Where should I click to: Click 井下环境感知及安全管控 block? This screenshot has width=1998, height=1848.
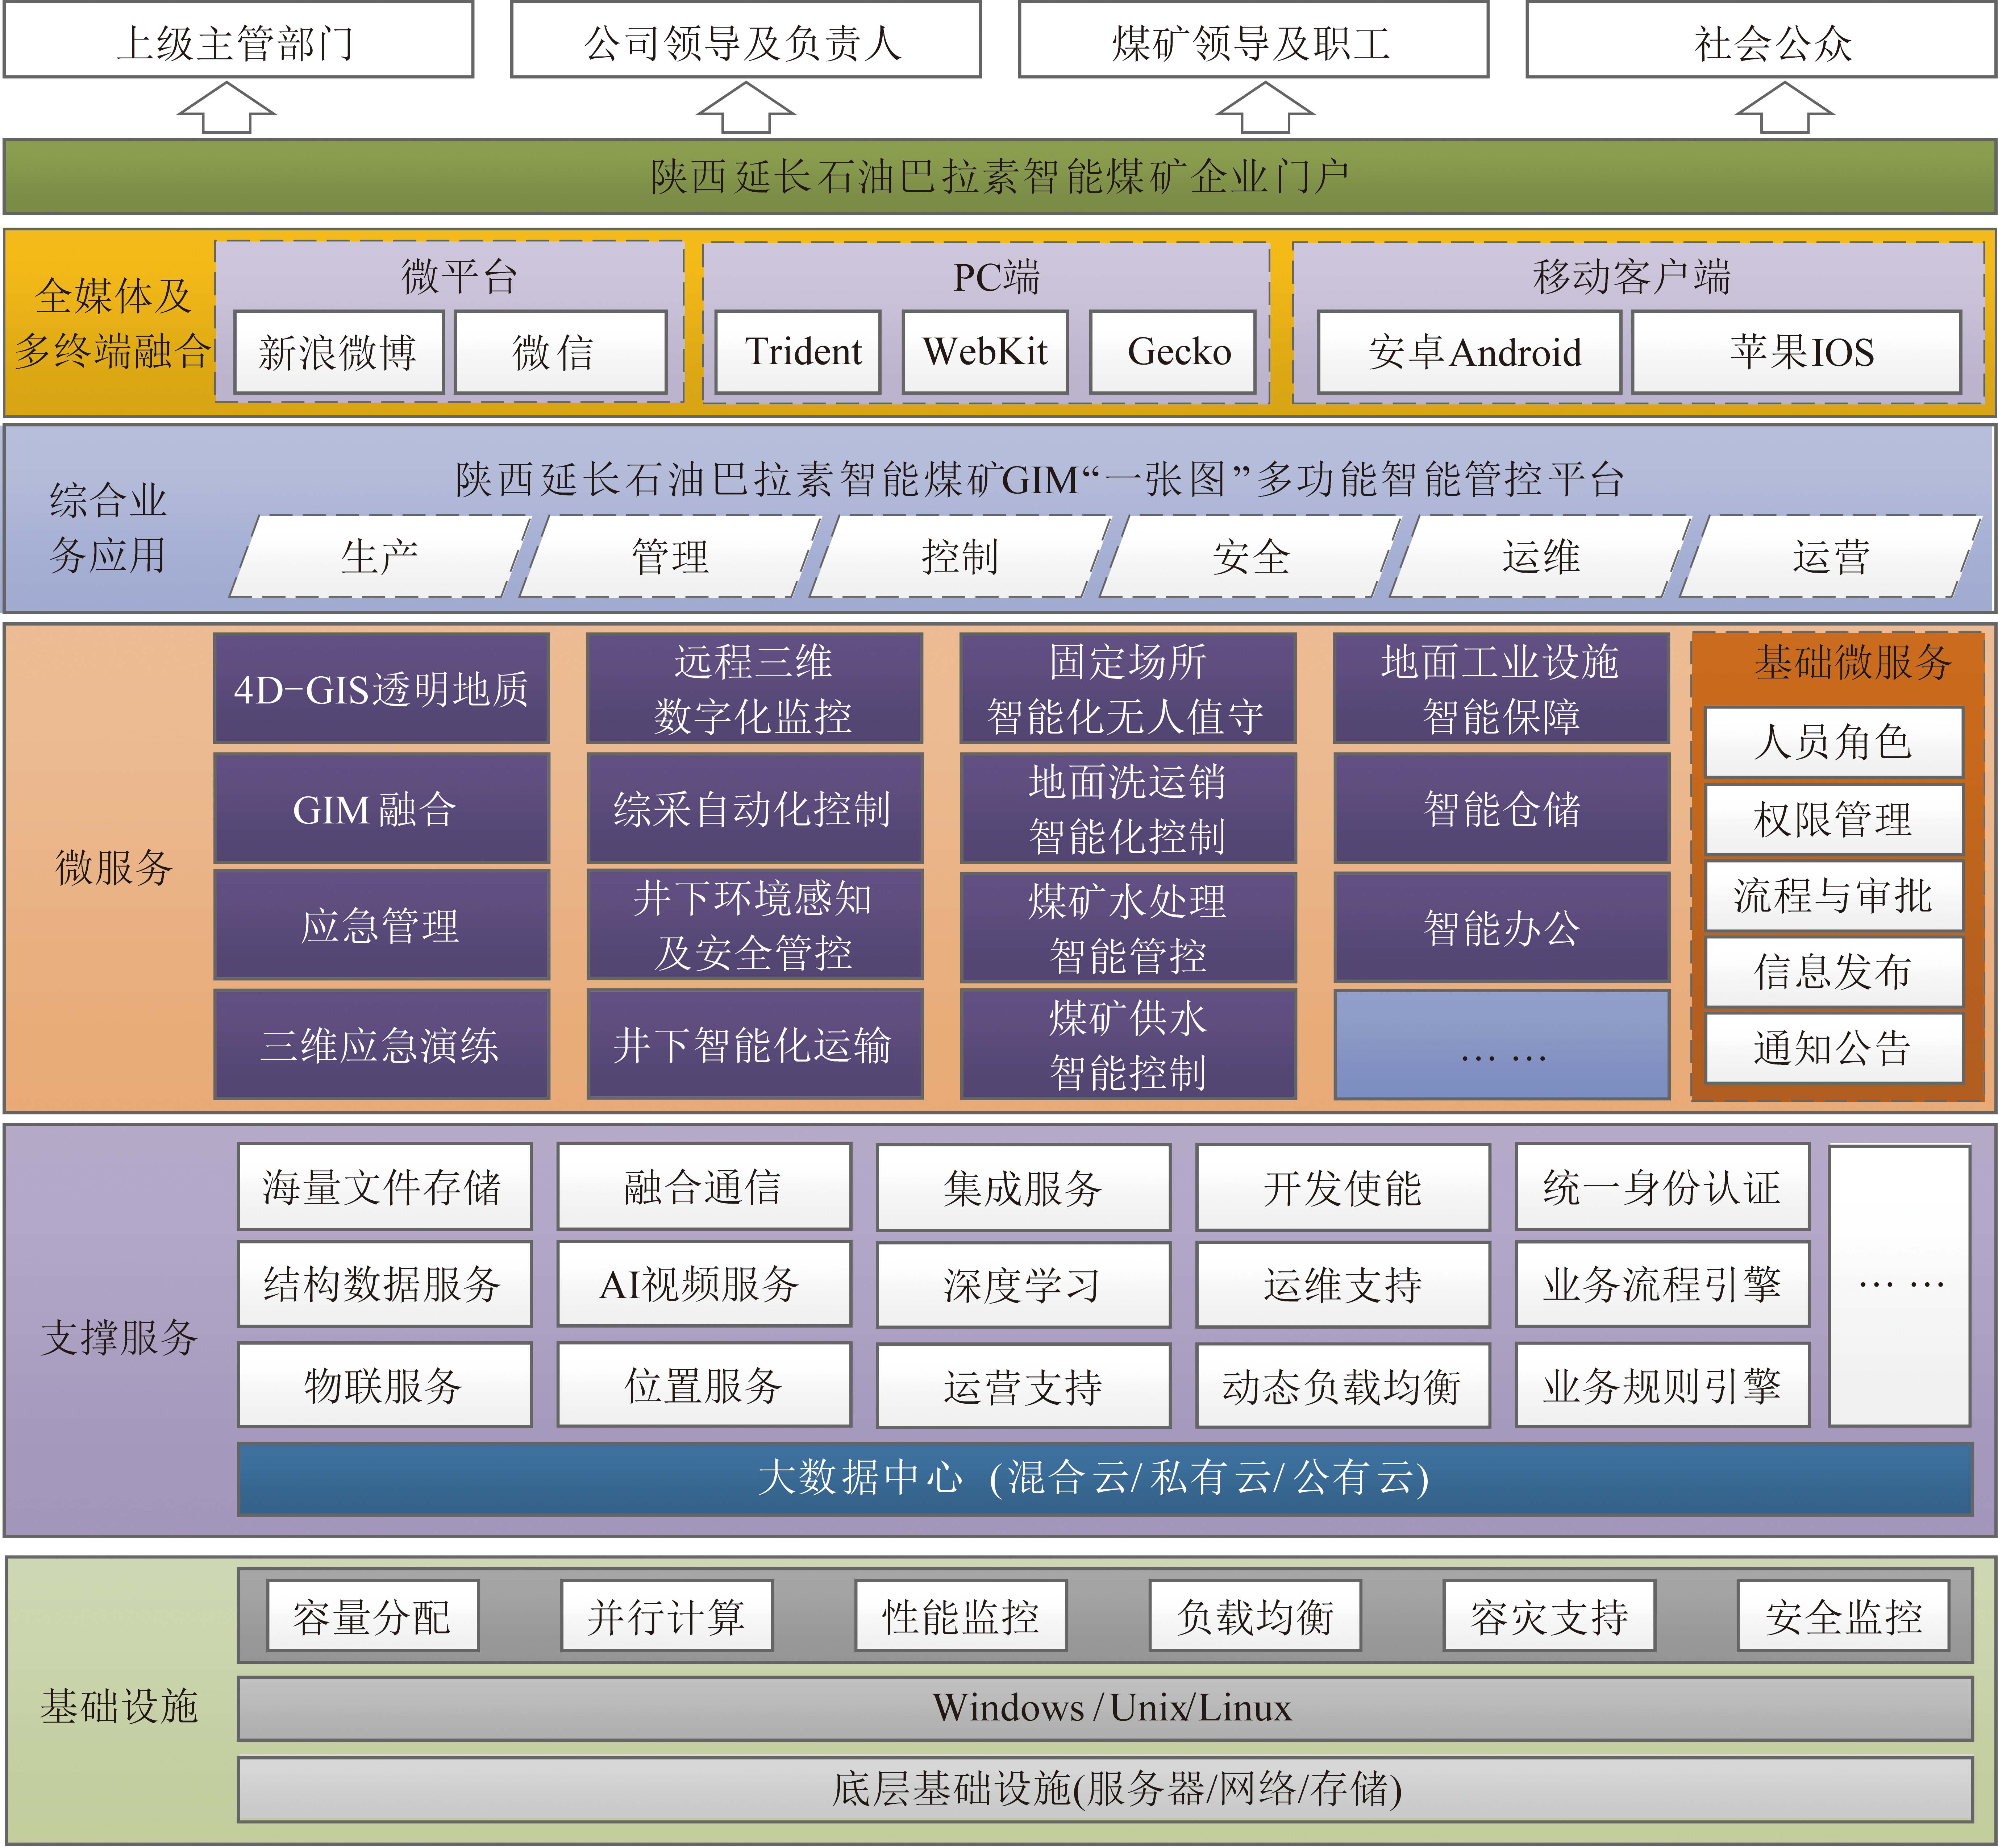click(755, 925)
